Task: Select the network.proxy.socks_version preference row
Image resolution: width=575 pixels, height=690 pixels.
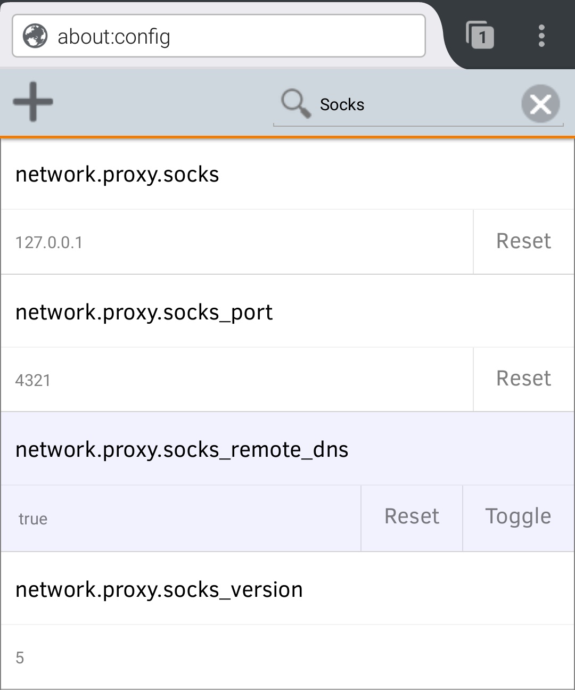Action: tap(287, 589)
